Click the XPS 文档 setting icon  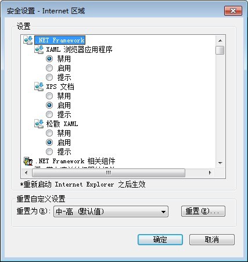click(39, 87)
